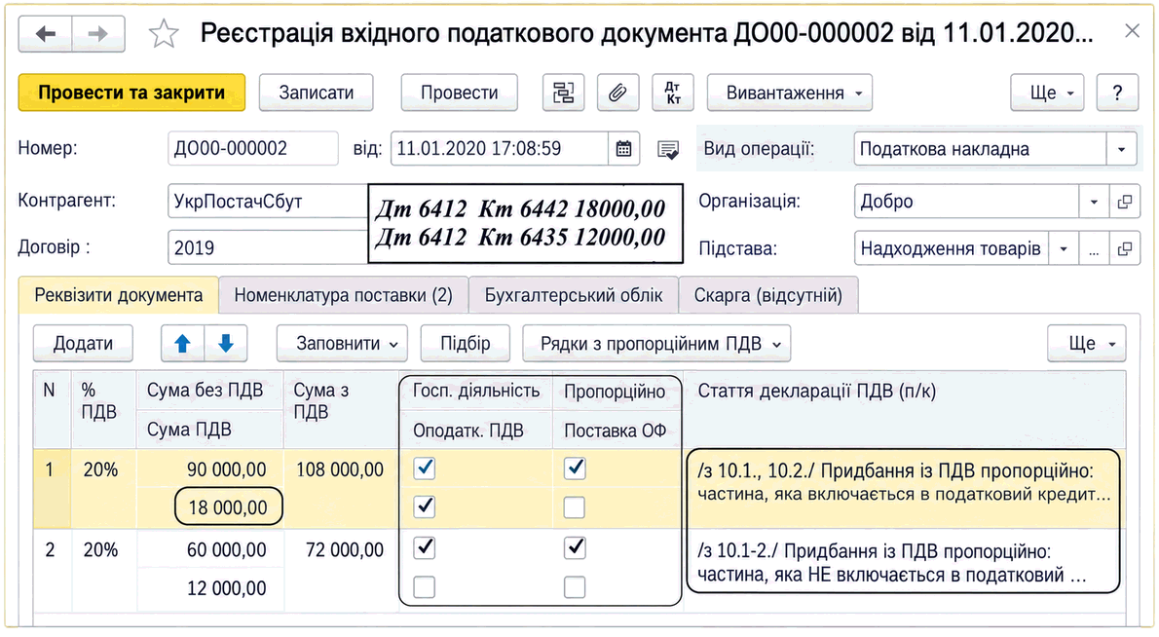This screenshot has width=1159, height=637.
Task: Toggle Поставка ОФ checkbox in row 2
Action: tap(575, 586)
